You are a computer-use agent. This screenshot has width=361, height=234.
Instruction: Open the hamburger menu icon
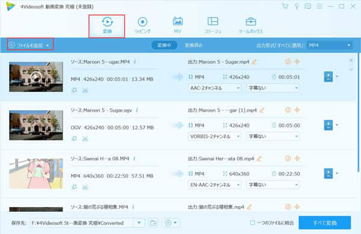319,6
